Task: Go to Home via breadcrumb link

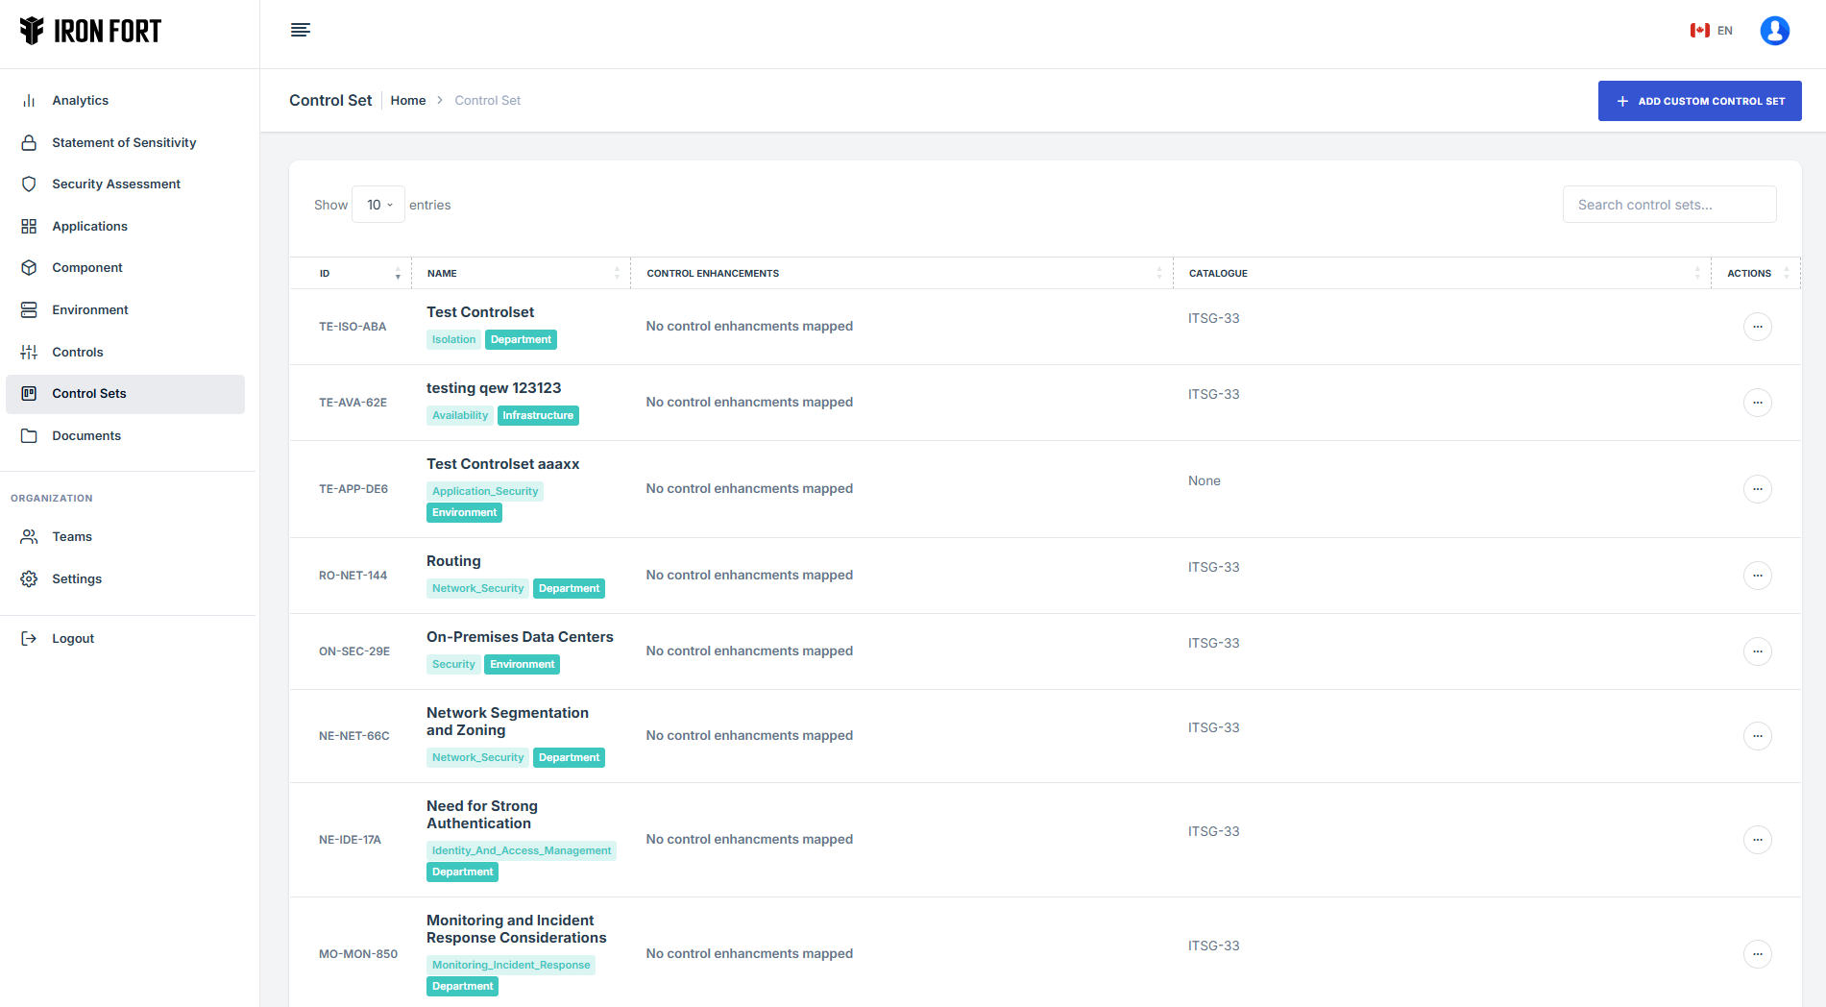Action: point(407,101)
